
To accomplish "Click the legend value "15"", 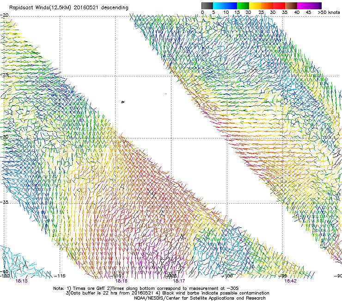I will click(237, 12).
